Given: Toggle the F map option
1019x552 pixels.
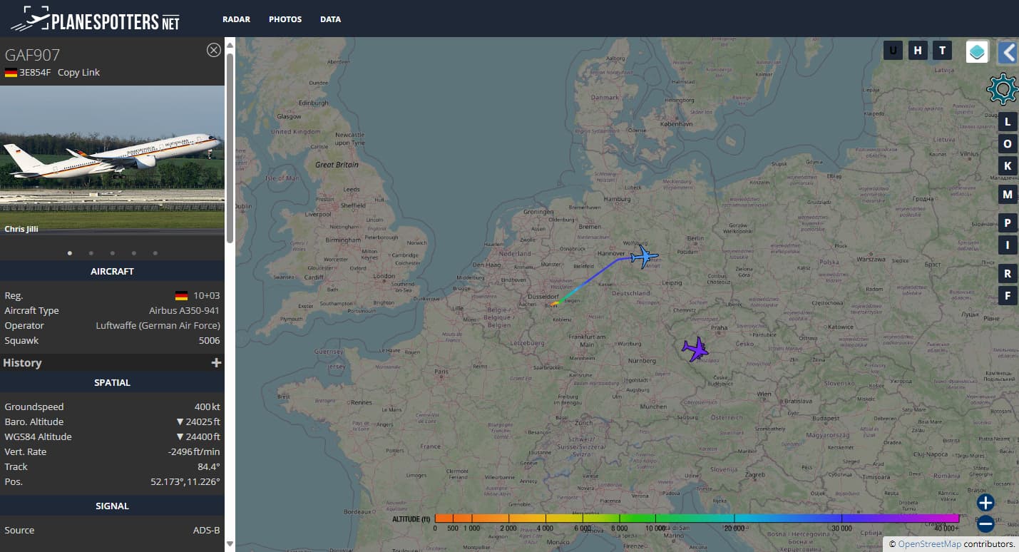Looking at the screenshot, I should [x=1008, y=295].
